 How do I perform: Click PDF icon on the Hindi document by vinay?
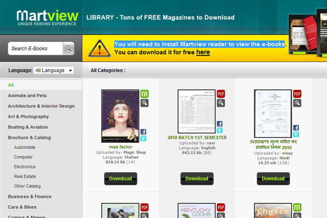click(297, 94)
